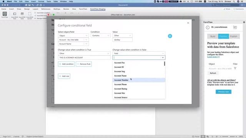This screenshot has width=246, height=138.
Task: Open the Draw ribbon tab
Action: pyautogui.click(x=19, y=9)
